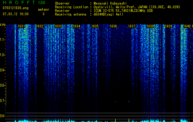Click the HROFFT 1.0.0 title text
The image size is (193, 122).
pos(24,2)
